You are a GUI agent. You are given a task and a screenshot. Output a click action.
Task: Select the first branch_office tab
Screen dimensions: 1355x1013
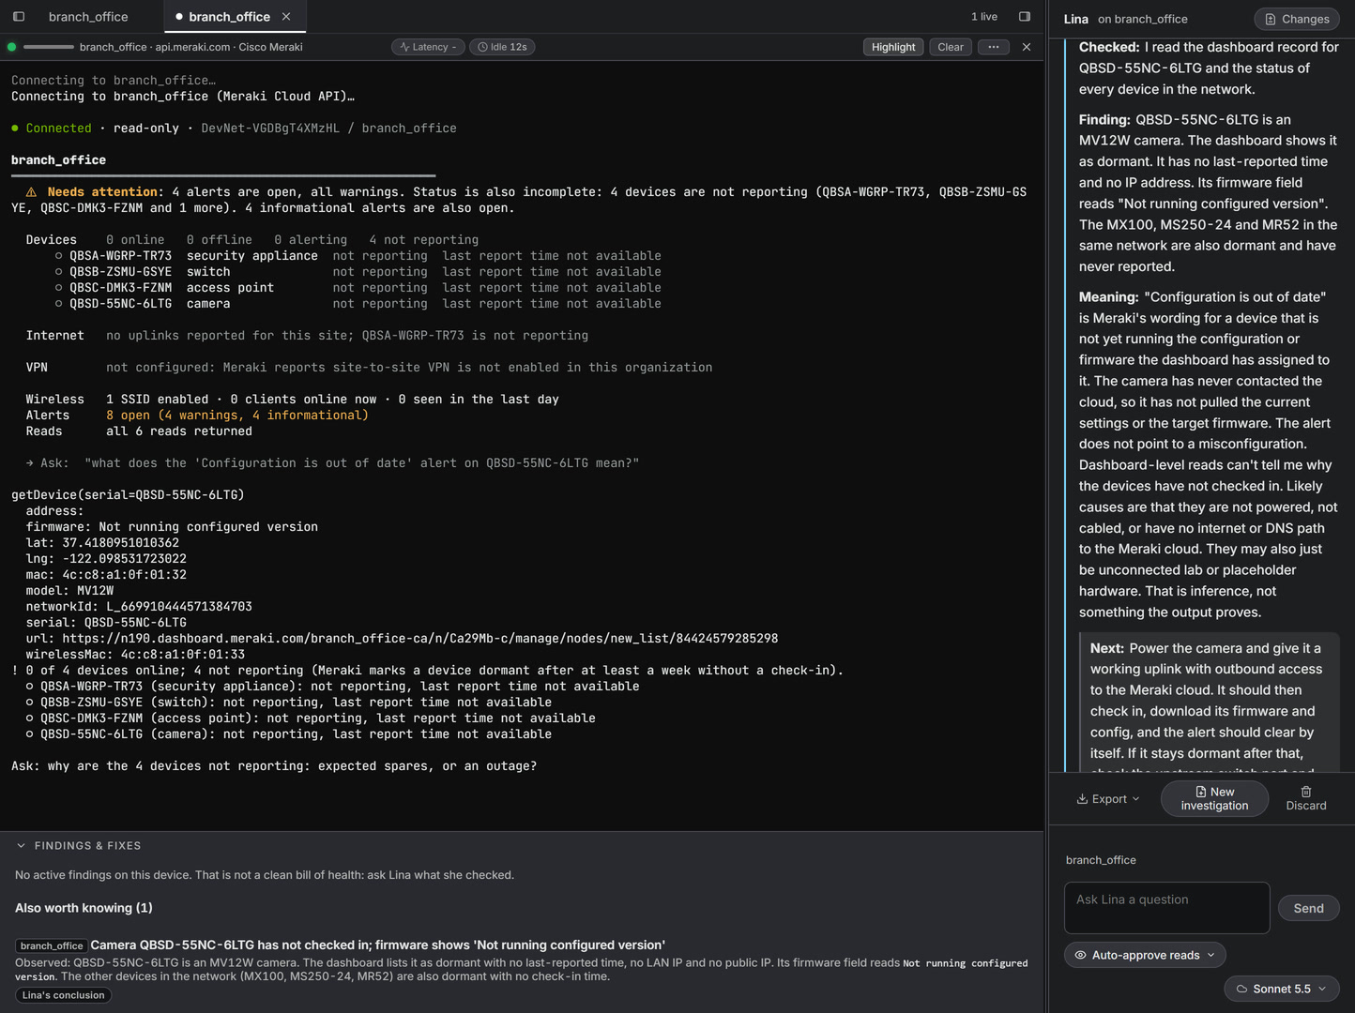88,17
